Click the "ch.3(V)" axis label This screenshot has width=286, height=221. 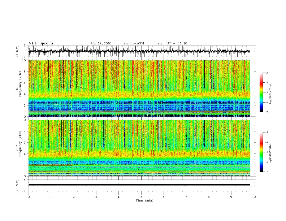pos(17,185)
